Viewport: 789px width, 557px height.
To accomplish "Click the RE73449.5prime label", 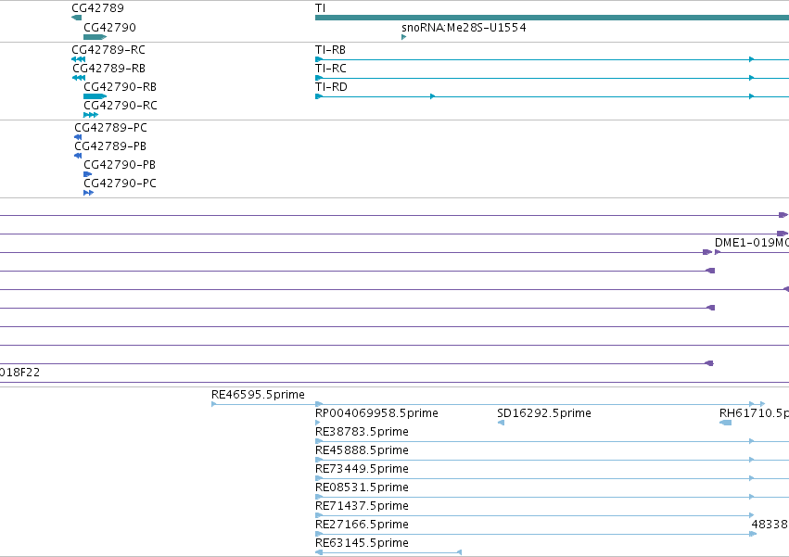I will click(x=362, y=470).
